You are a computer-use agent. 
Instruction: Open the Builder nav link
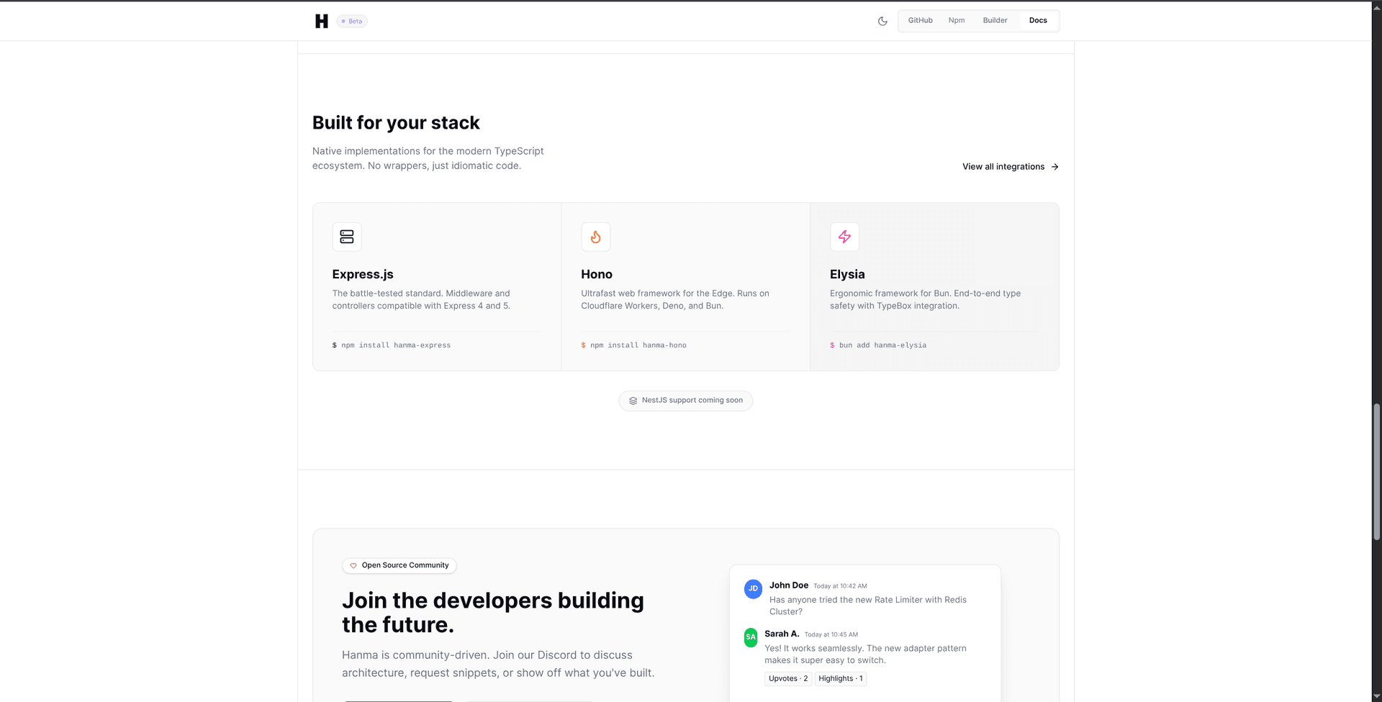pos(995,20)
